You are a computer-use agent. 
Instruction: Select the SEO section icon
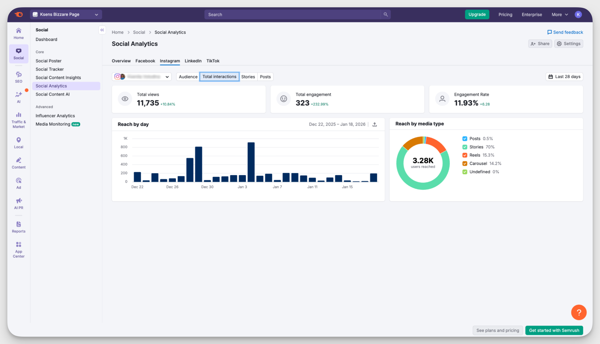click(18, 77)
